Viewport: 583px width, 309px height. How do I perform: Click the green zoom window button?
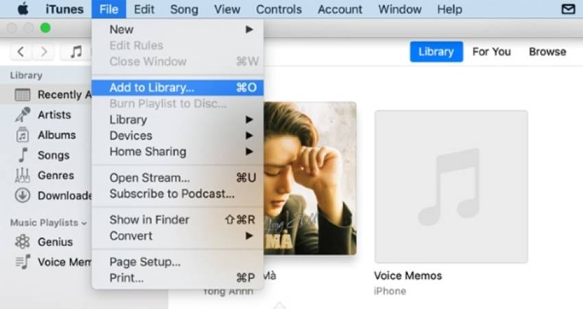45,28
